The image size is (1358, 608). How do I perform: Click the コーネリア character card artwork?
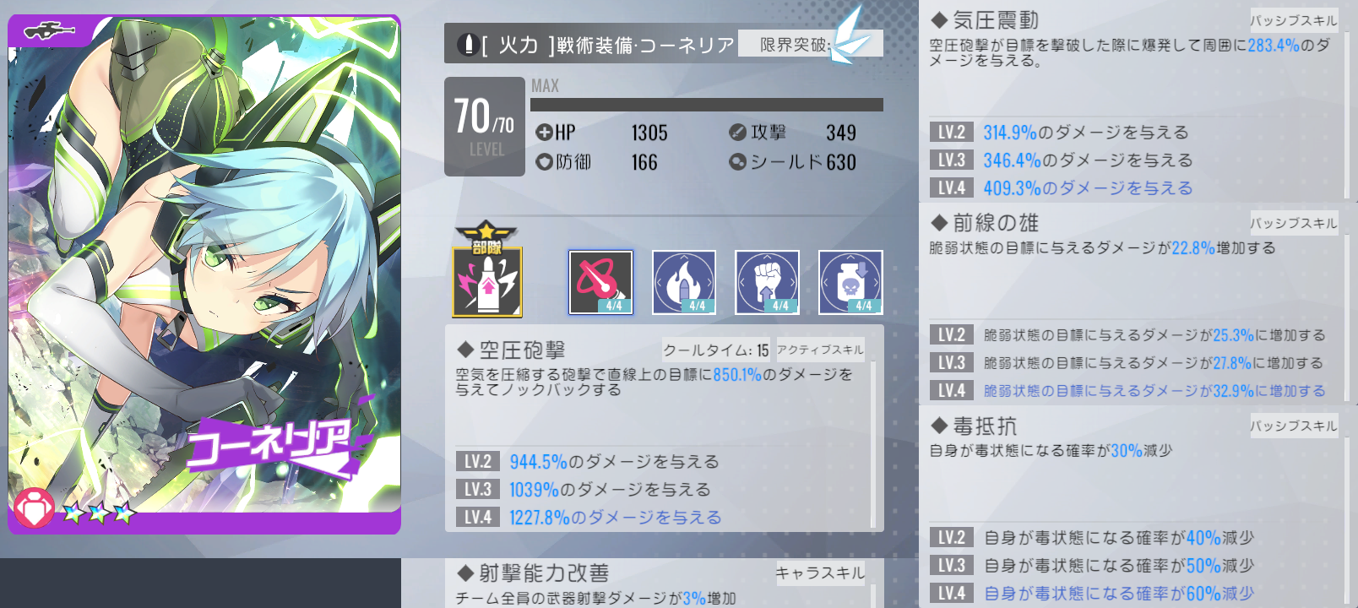point(204,274)
